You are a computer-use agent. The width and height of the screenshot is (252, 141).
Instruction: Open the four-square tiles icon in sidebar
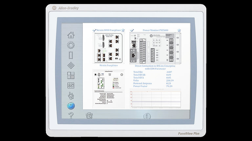click(71, 75)
